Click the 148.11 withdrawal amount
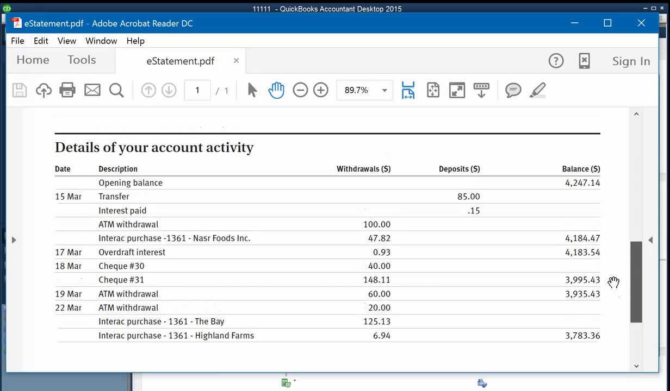The image size is (670, 391). [x=377, y=280]
